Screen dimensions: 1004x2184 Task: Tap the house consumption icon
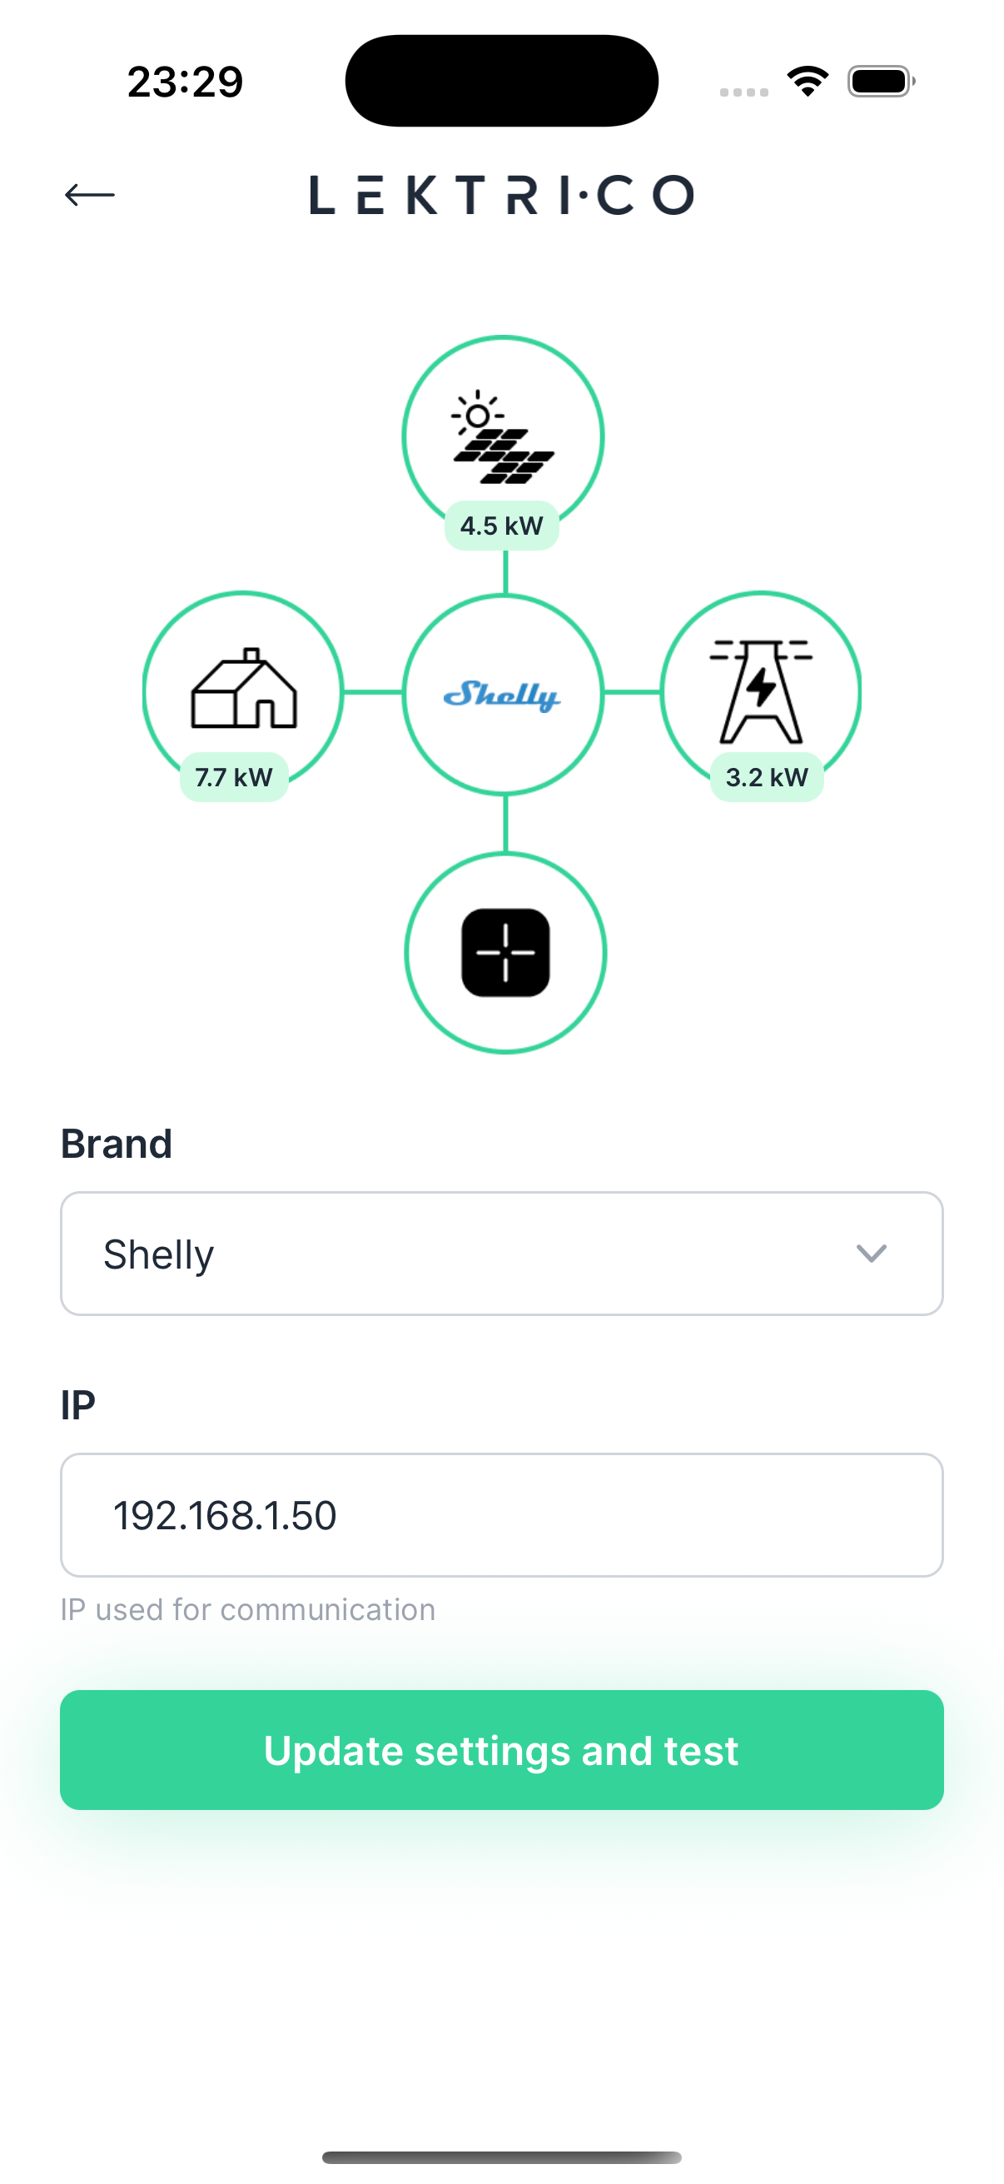244,688
